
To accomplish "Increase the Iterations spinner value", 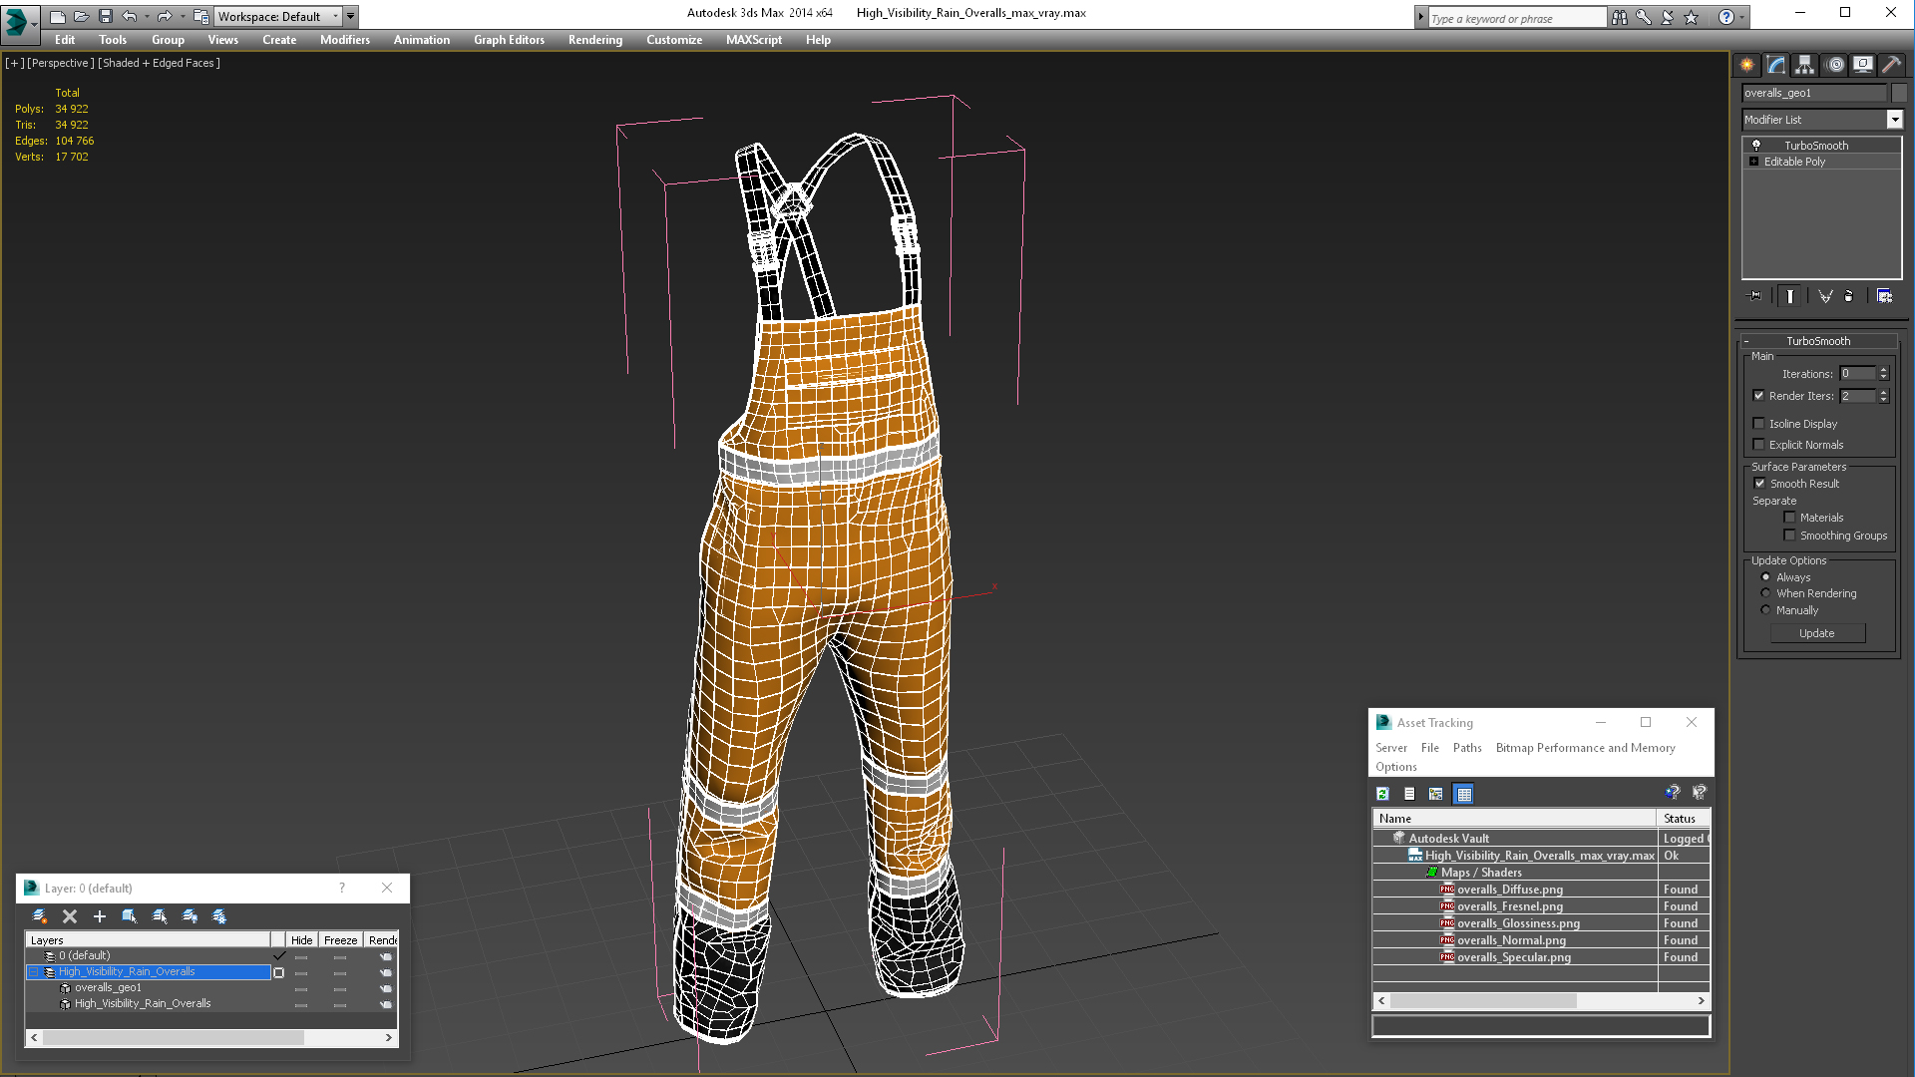I will (1884, 370).
